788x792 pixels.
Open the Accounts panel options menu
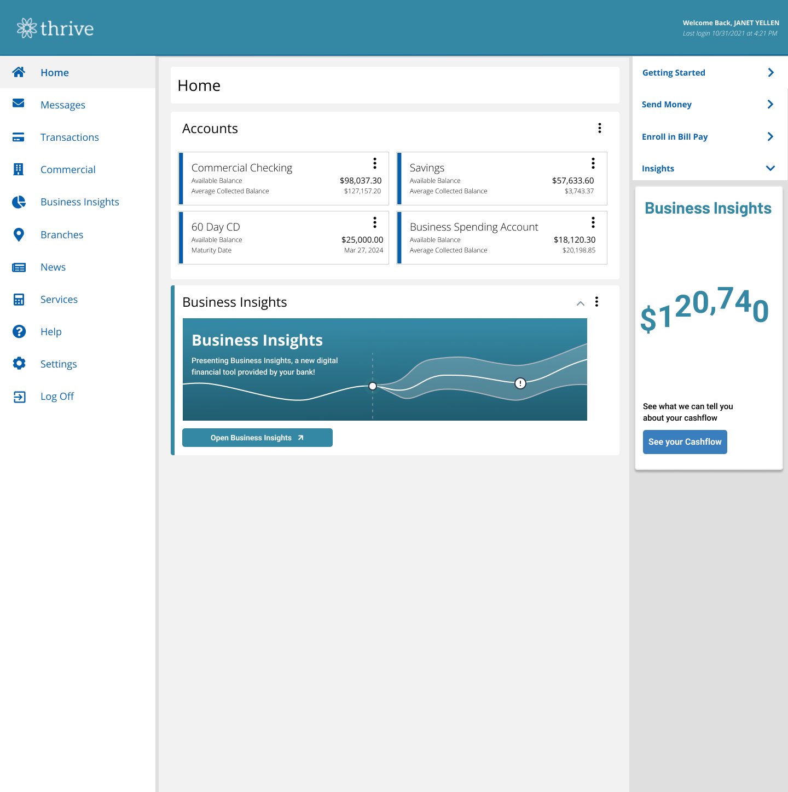pyautogui.click(x=600, y=128)
